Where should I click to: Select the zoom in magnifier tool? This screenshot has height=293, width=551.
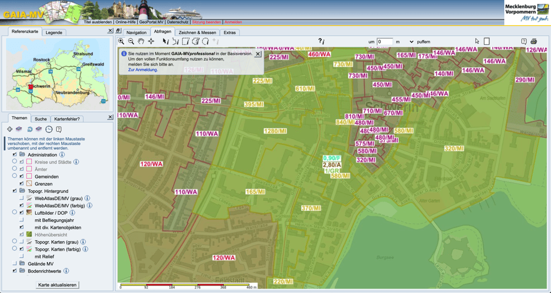tap(121, 41)
